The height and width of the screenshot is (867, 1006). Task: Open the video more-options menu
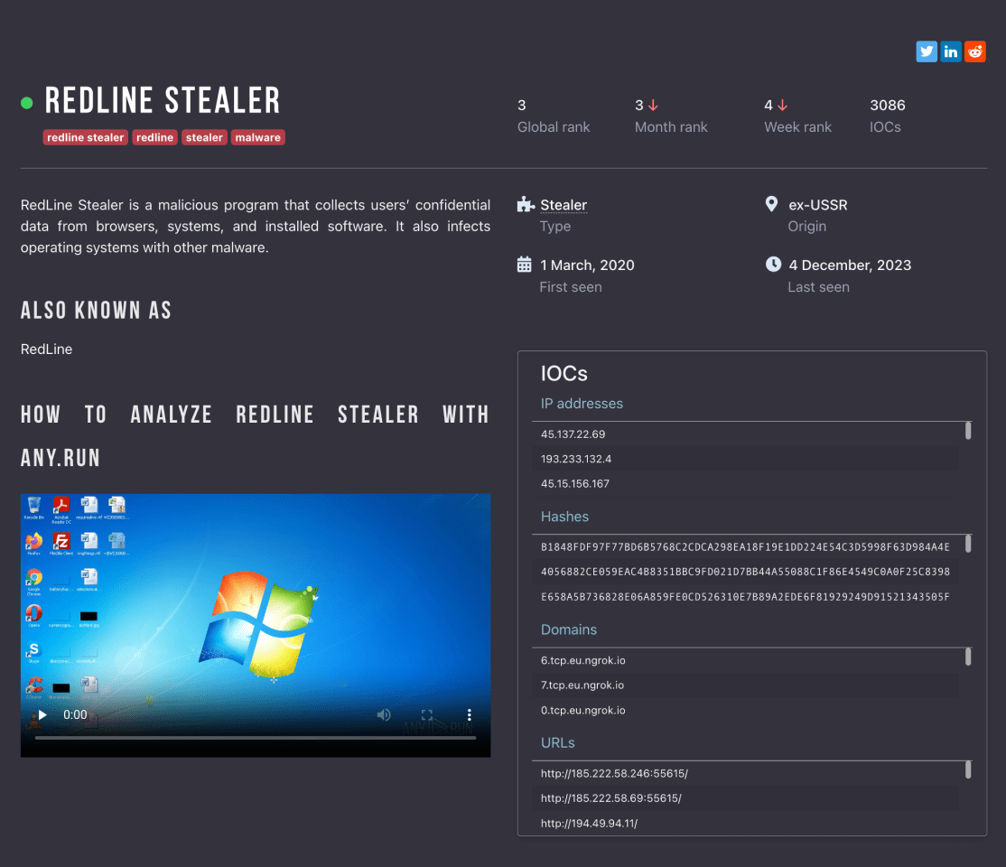coord(470,715)
